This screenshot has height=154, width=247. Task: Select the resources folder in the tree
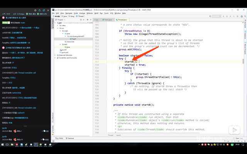click(x=69, y=42)
